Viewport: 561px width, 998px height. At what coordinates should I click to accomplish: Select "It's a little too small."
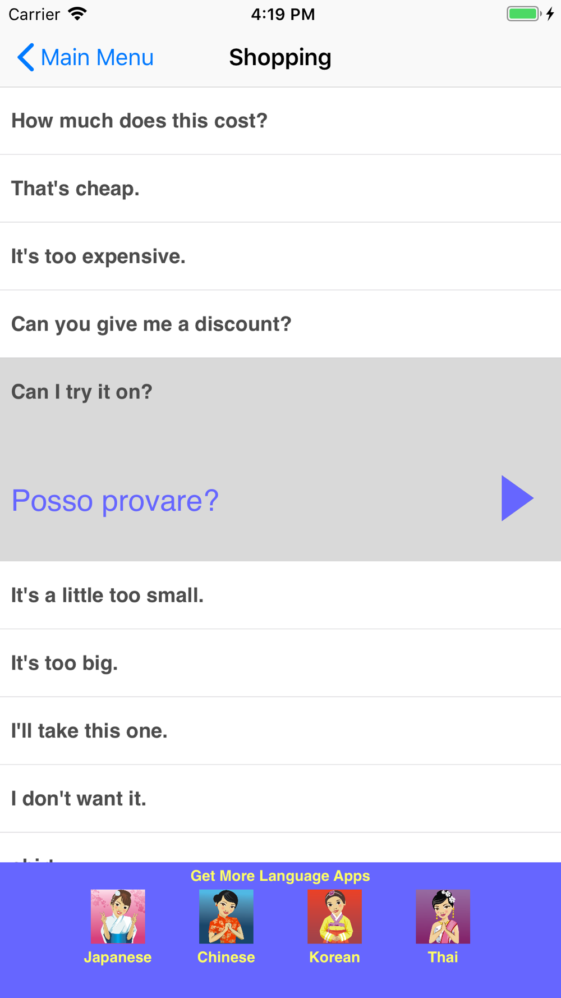280,596
